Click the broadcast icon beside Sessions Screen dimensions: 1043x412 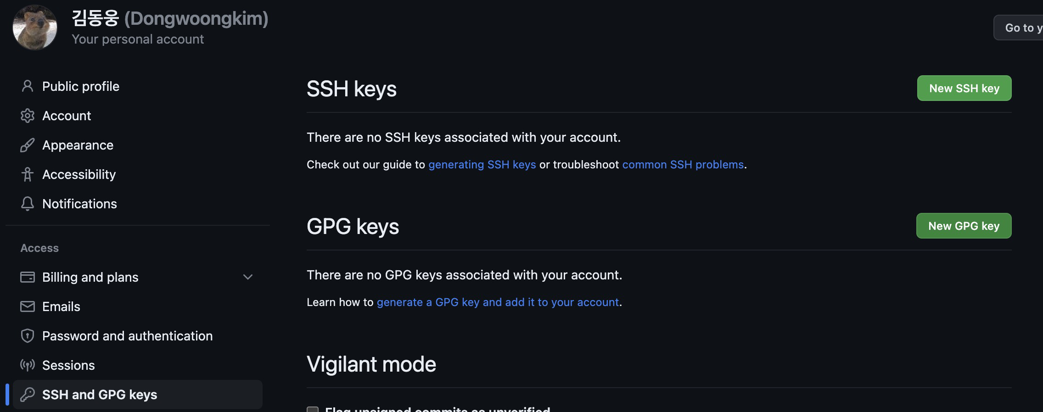[x=28, y=365]
